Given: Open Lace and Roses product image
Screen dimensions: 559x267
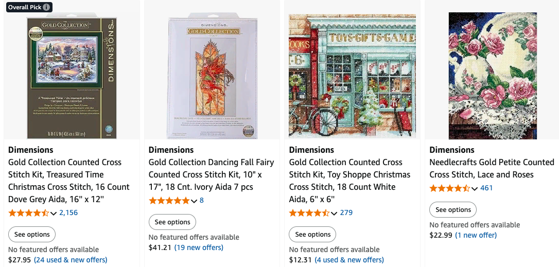Looking at the screenshot, I should [493, 76].
